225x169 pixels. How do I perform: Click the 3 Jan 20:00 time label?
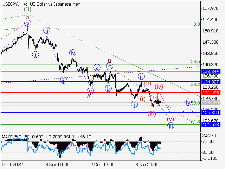tap(147, 164)
